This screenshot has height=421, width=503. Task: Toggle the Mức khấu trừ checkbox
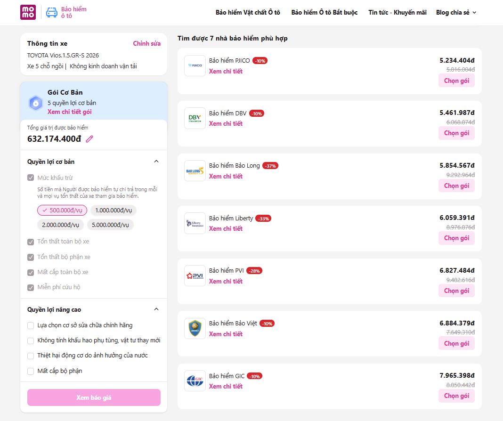31,178
